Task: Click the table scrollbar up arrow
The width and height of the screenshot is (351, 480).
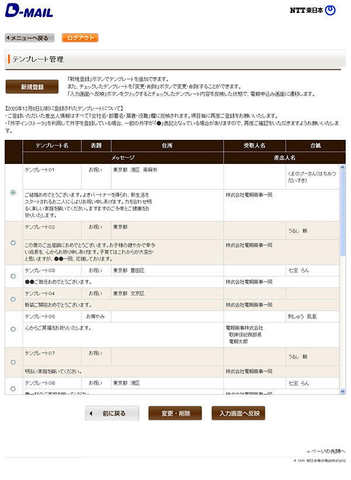Action: (343, 167)
